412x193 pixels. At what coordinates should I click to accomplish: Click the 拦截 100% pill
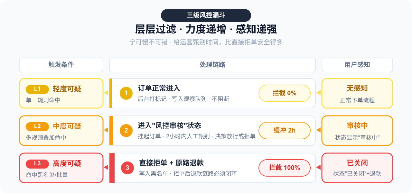[285, 168]
